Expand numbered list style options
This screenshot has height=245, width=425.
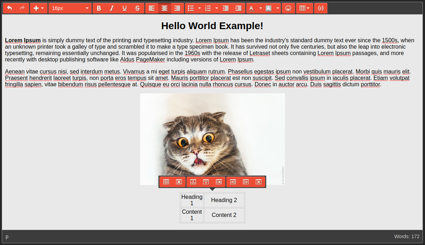click(217, 9)
